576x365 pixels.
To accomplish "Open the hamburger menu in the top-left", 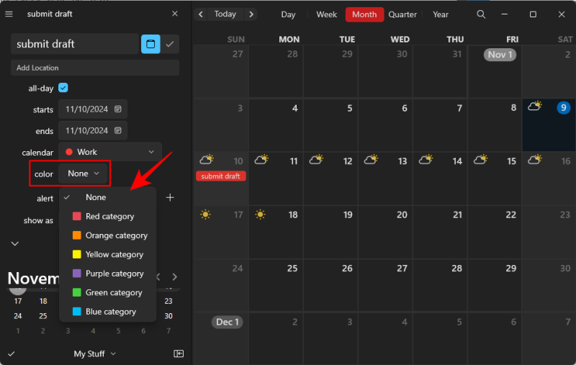I will coord(9,14).
